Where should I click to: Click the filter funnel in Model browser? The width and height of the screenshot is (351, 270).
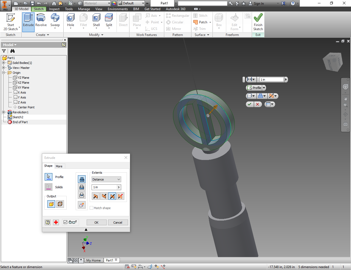click(x=4, y=51)
